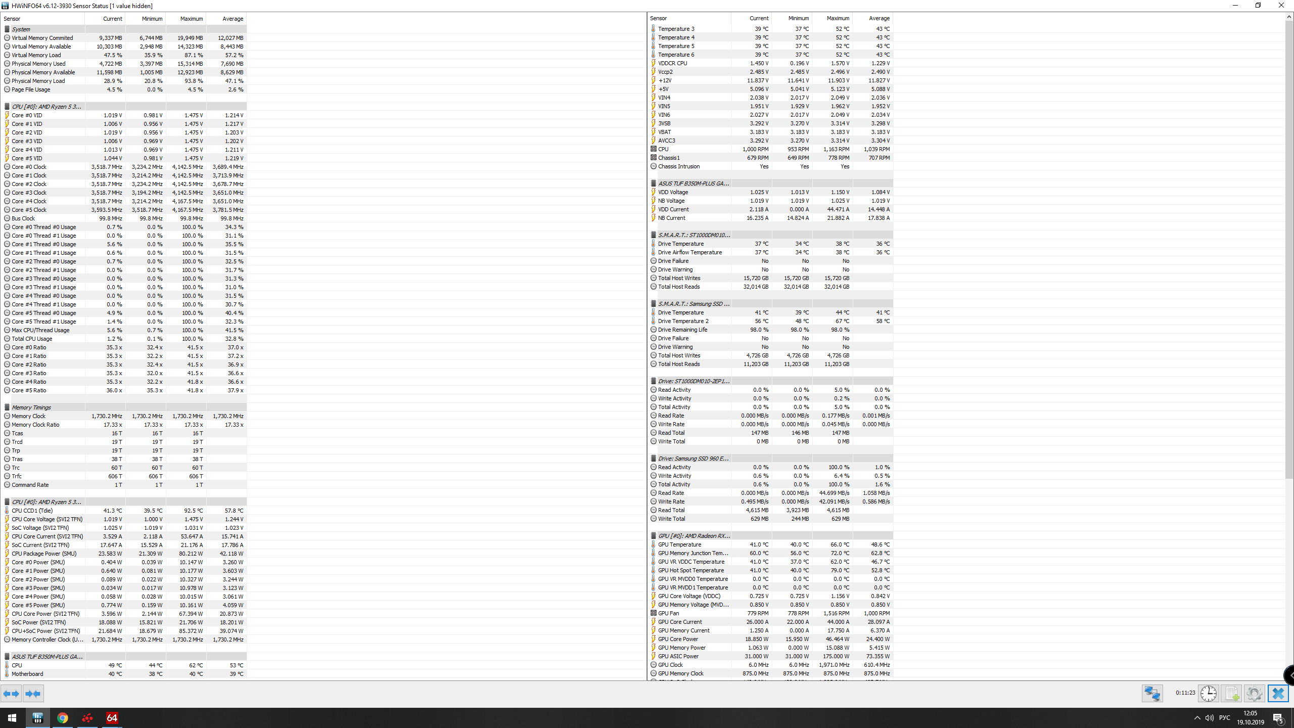Select the System sensor group header
The image size is (1294, 728).
[x=21, y=29]
